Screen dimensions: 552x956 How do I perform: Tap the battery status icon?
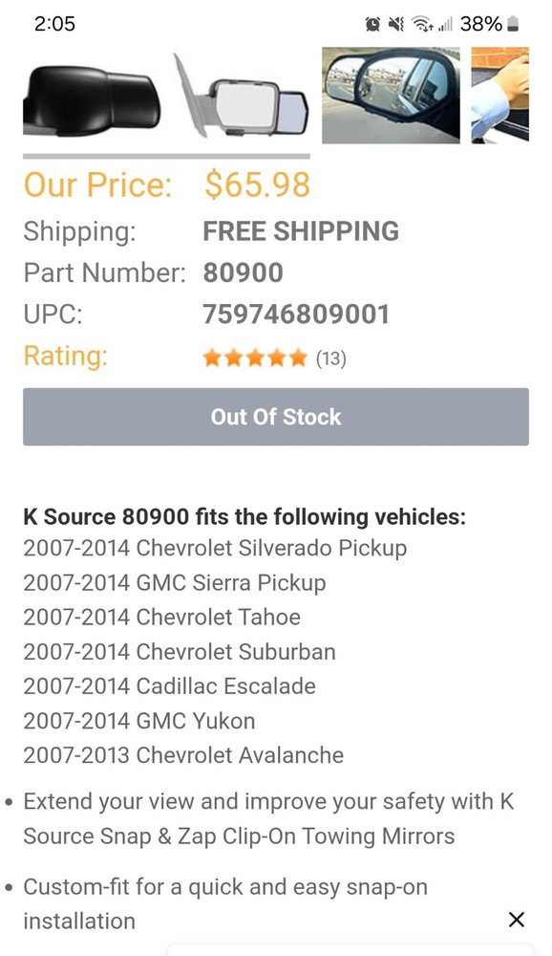(513, 24)
